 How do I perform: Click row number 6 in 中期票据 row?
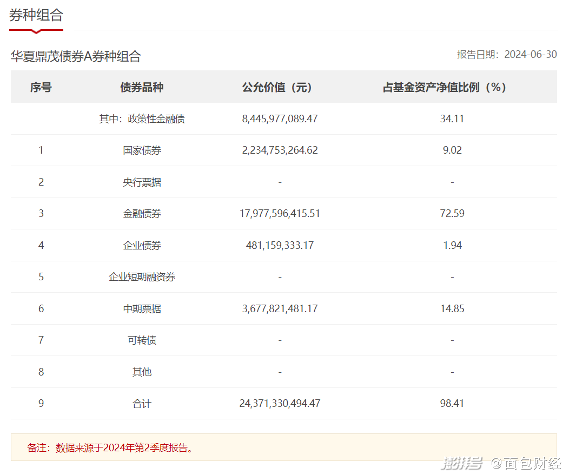pos(41,308)
